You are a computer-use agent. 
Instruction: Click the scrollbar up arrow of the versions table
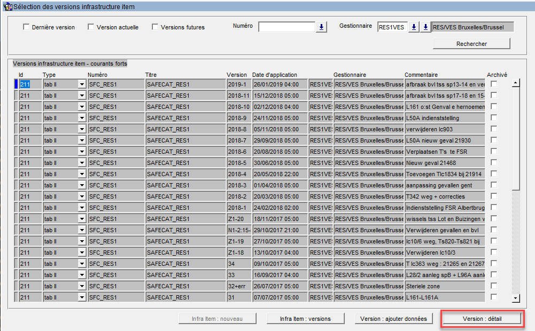click(516, 83)
